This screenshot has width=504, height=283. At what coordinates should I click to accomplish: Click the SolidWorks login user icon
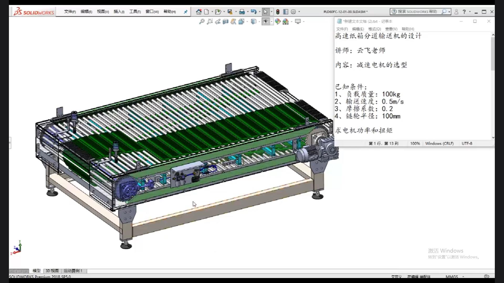pyautogui.click(x=456, y=12)
